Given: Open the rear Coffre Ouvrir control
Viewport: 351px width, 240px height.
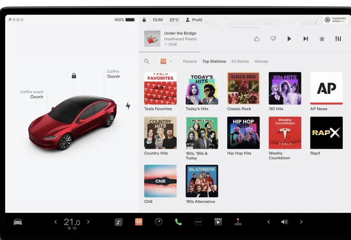Looking at the screenshot, I should (113, 74).
